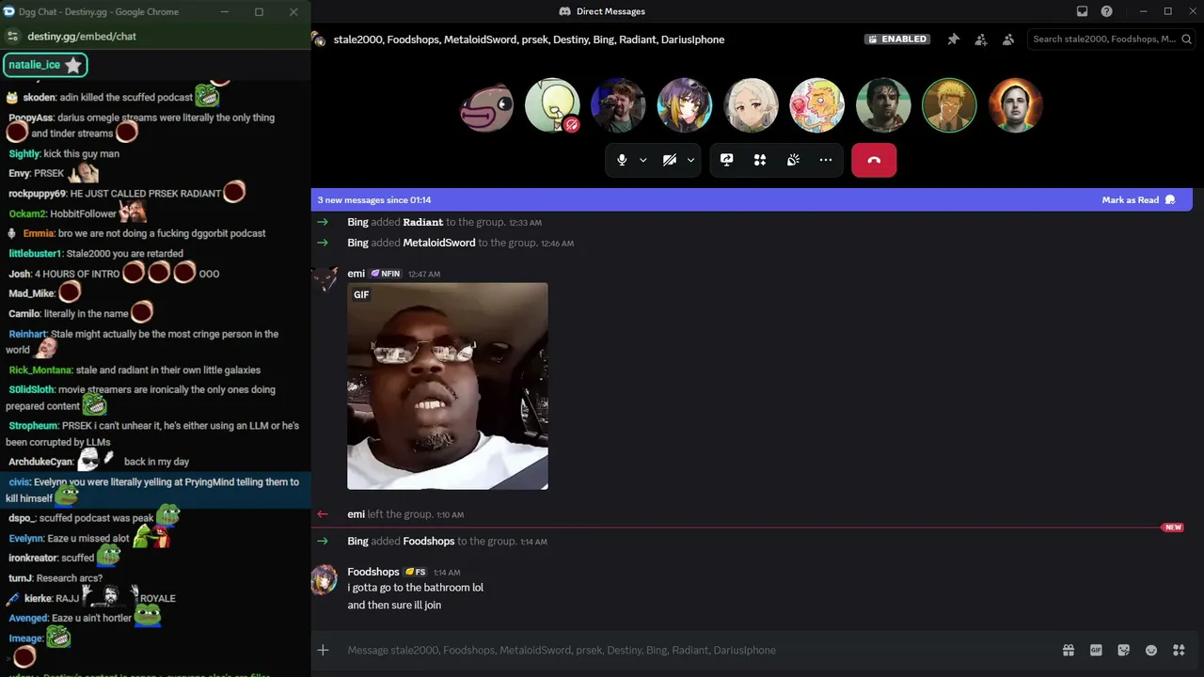
Task: Open the apps launcher in message bar
Action: point(1179,650)
